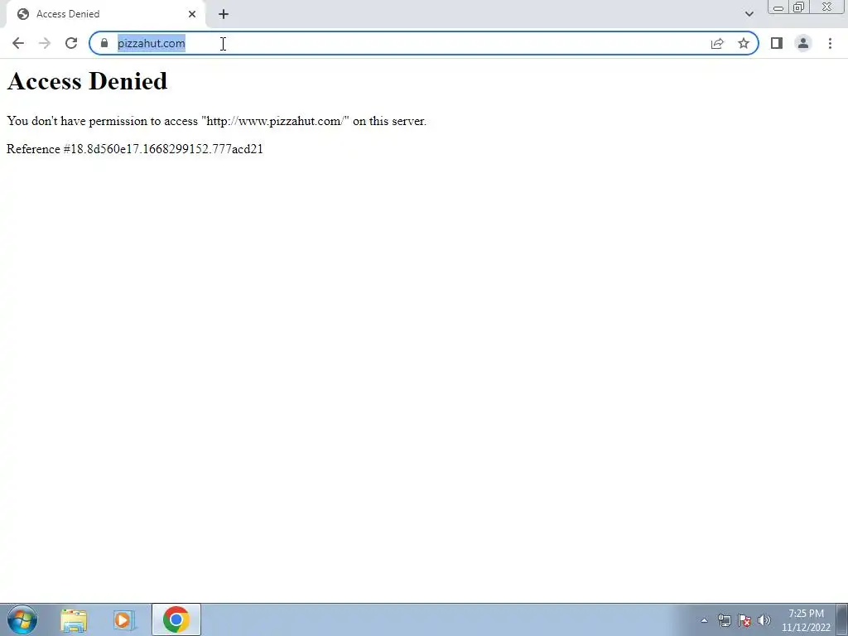Bookmark this tab with the star
This screenshot has width=848, height=636.
pos(744,43)
